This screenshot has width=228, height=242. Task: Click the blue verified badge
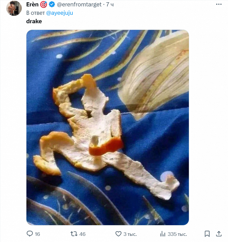point(52,4)
